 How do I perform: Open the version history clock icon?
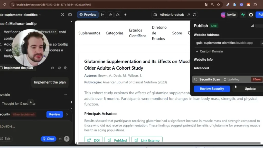tap(62, 15)
